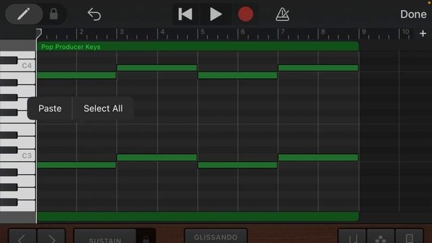
Task: Click bar 4 on the ruler
Action: click(x=162, y=32)
